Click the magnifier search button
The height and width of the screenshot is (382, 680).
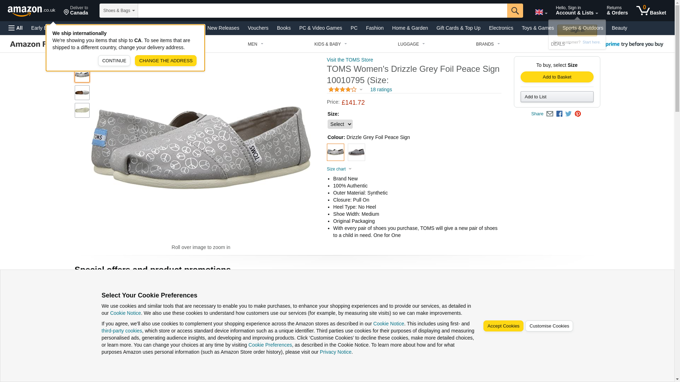click(x=515, y=11)
